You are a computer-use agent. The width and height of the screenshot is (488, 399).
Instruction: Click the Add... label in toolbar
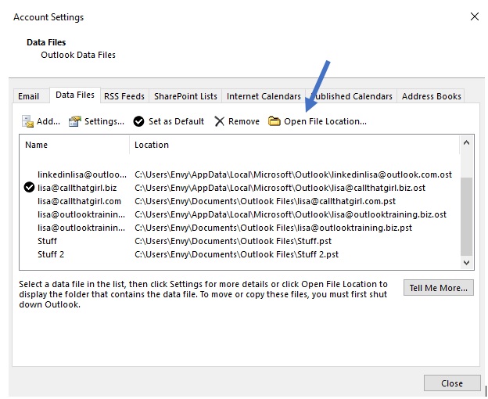(48, 121)
